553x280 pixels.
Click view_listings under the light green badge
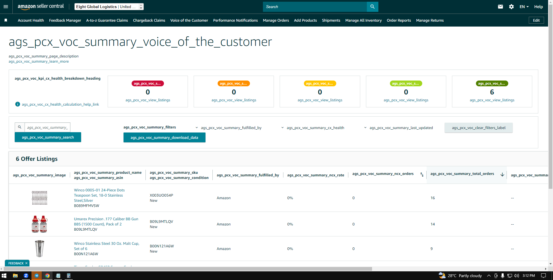[x=406, y=100]
